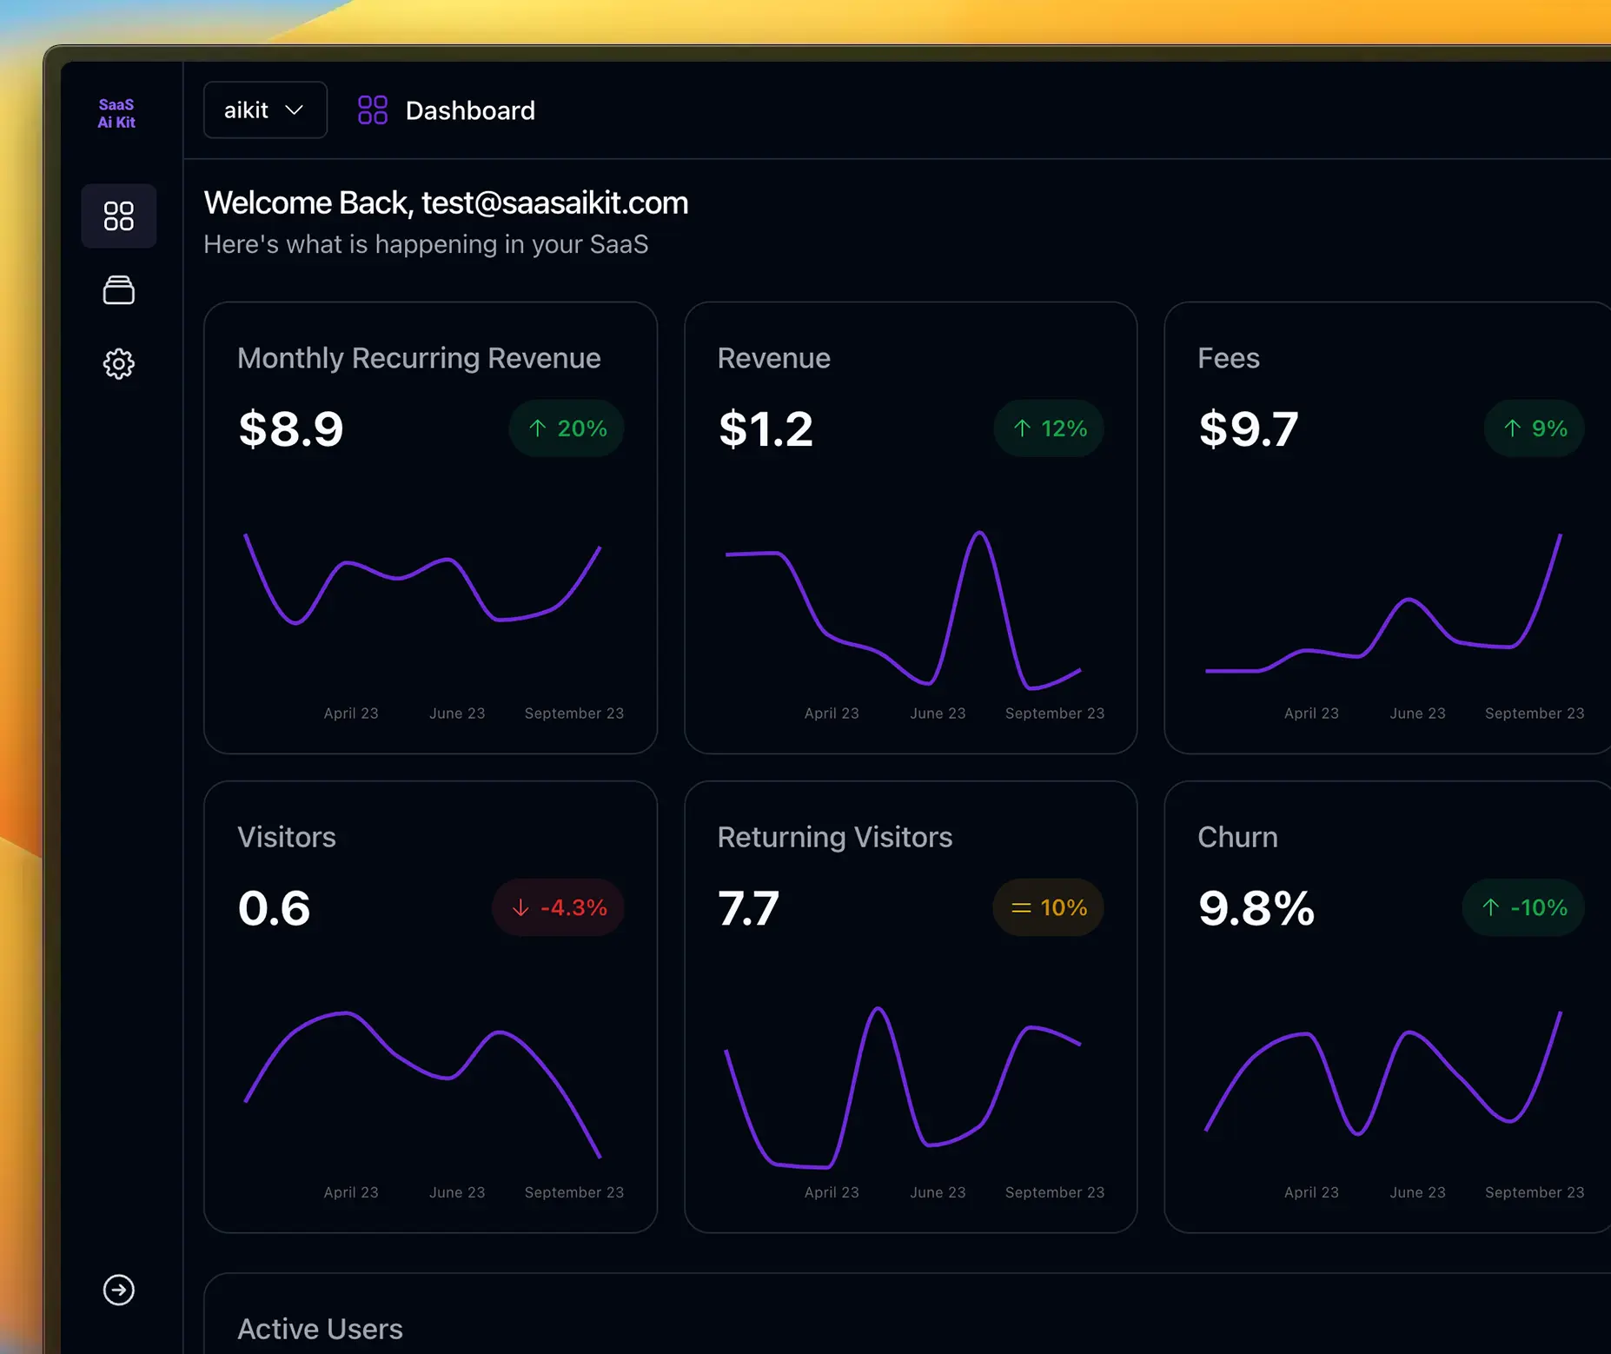
Task: Click the Revenue card title
Action: click(x=774, y=358)
